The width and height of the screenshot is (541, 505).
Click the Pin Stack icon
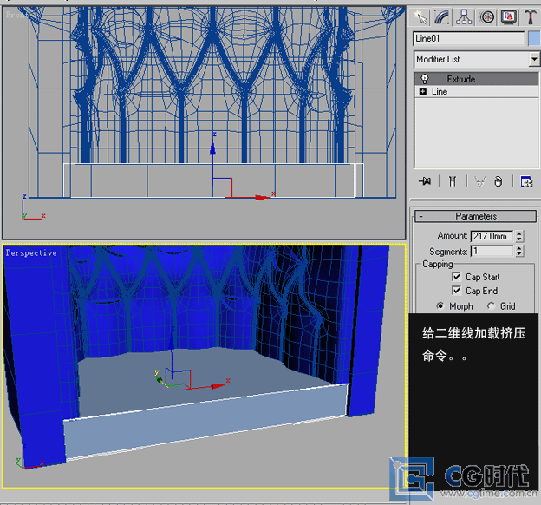(x=425, y=181)
